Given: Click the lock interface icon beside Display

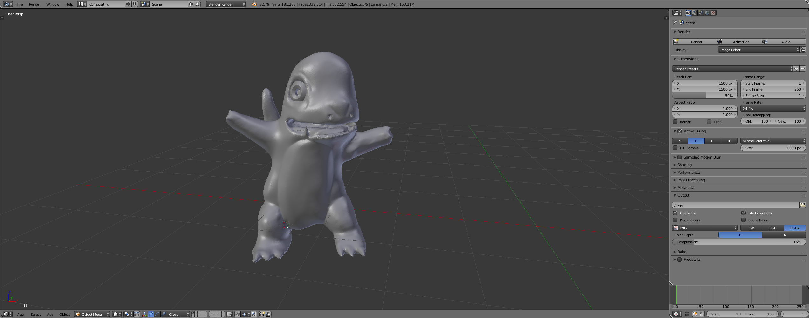Looking at the screenshot, I should (x=803, y=50).
